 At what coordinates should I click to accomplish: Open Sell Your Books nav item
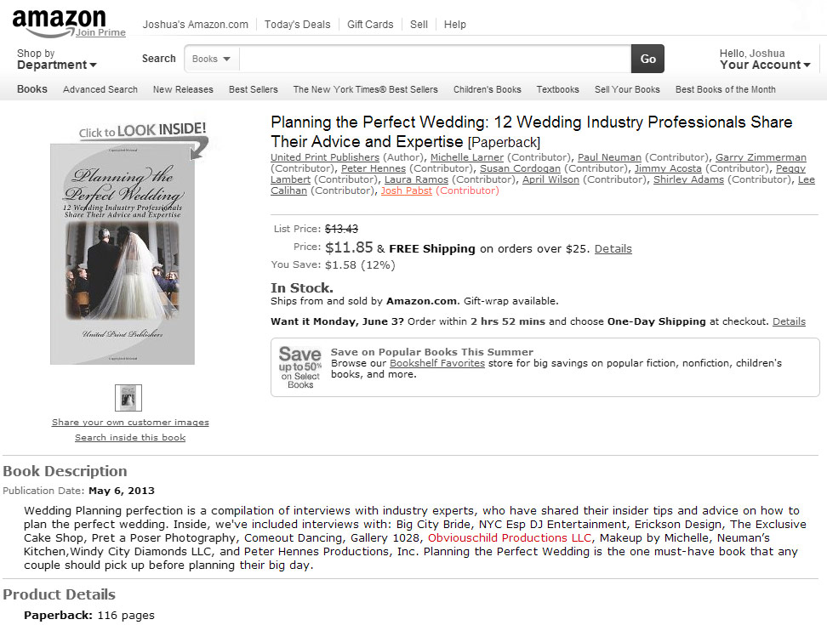pos(627,89)
